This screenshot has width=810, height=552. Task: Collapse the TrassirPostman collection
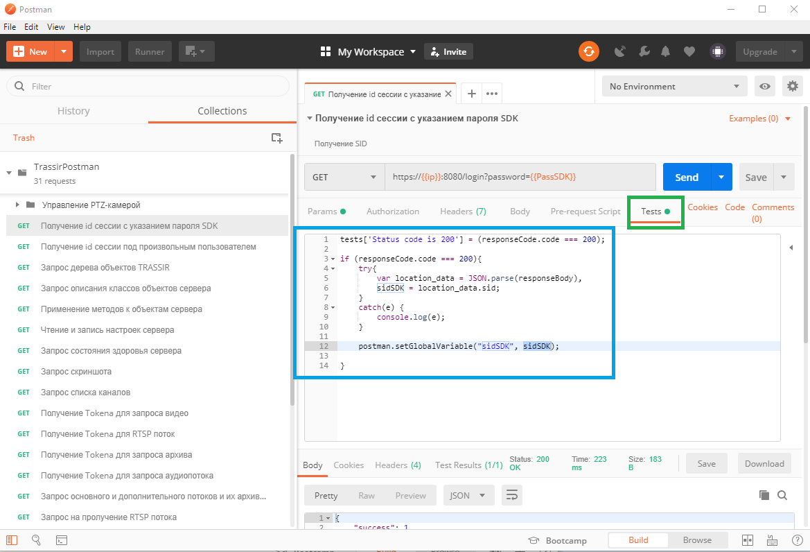tap(9, 173)
